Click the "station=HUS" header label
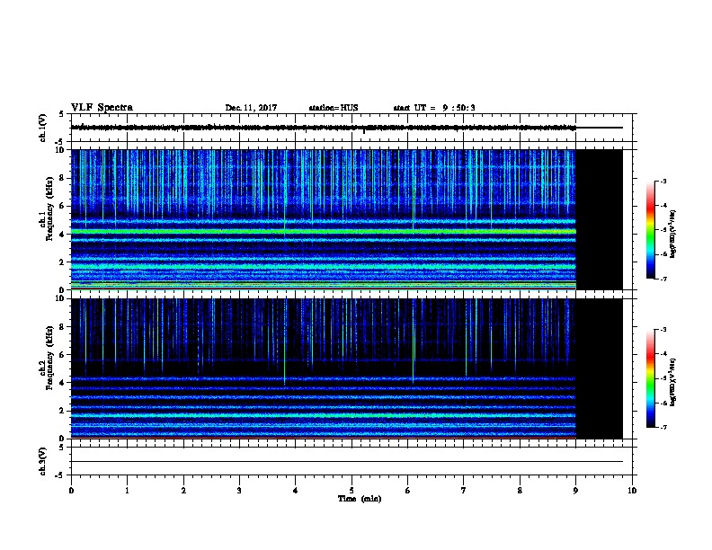This screenshot has width=712, height=550. [x=334, y=108]
